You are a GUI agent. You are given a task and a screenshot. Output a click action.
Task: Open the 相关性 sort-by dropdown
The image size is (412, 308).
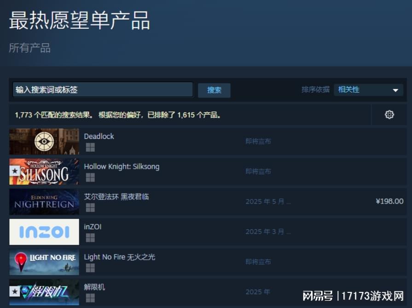(x=368, y=90)
